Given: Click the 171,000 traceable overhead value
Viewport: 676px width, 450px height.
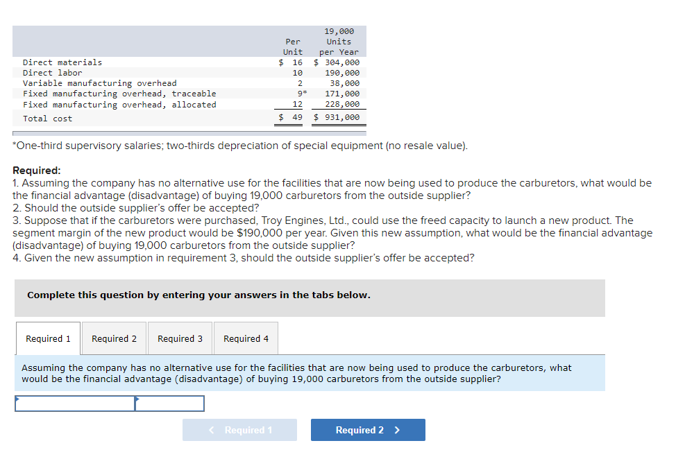Looking at the screenshot, I should pos(342,94).
